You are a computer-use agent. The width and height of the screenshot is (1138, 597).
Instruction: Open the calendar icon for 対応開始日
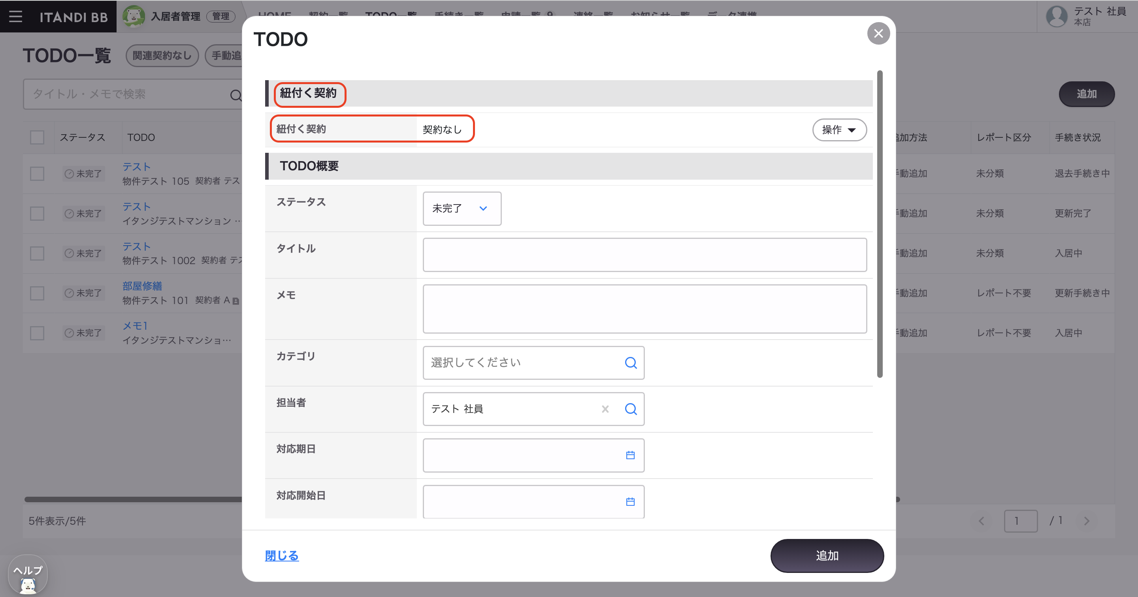tap(630, 501)
